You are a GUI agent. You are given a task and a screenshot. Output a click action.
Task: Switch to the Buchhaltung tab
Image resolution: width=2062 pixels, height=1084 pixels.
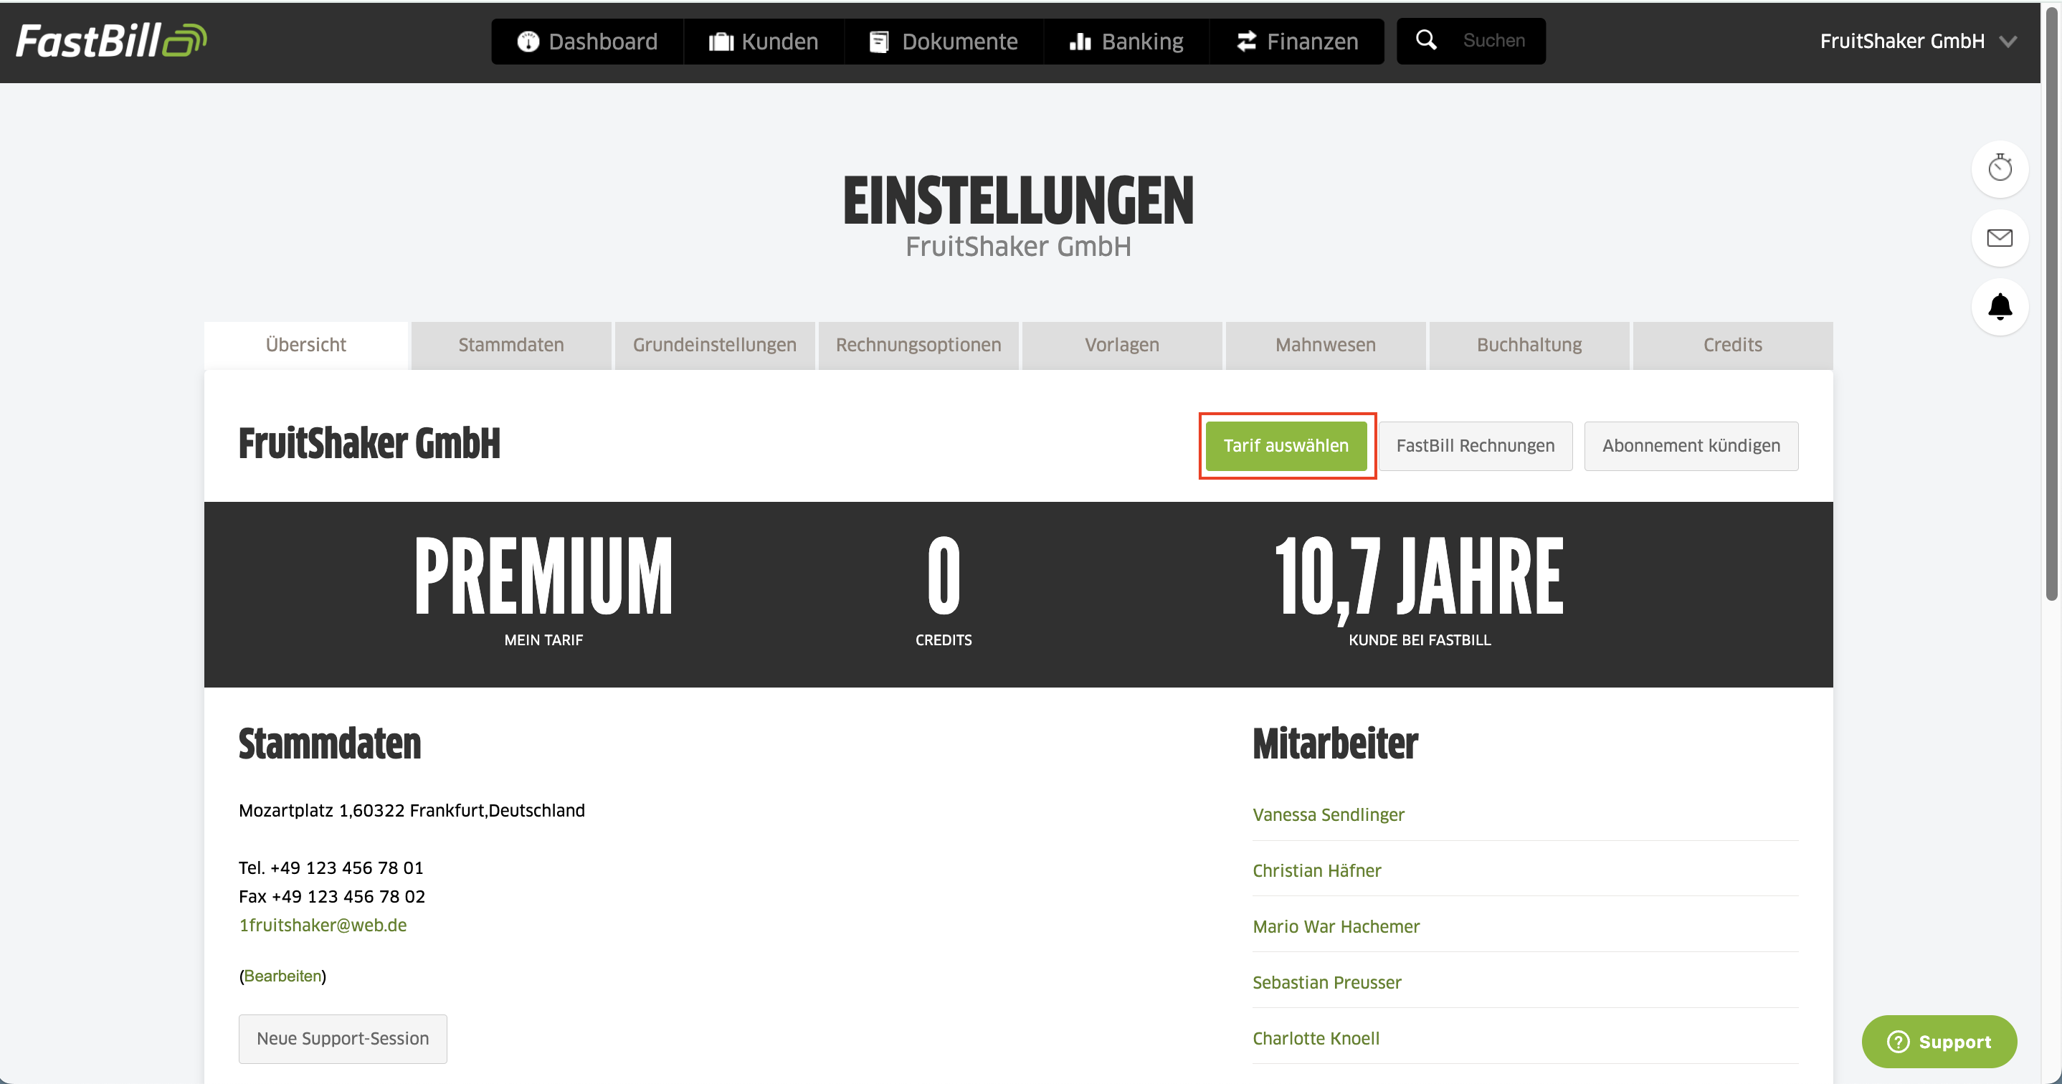pyautogui.click(x=1529, y=345)
